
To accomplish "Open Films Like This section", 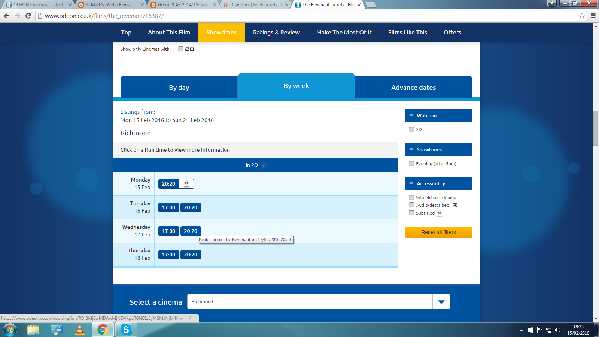I will (407, 32).
